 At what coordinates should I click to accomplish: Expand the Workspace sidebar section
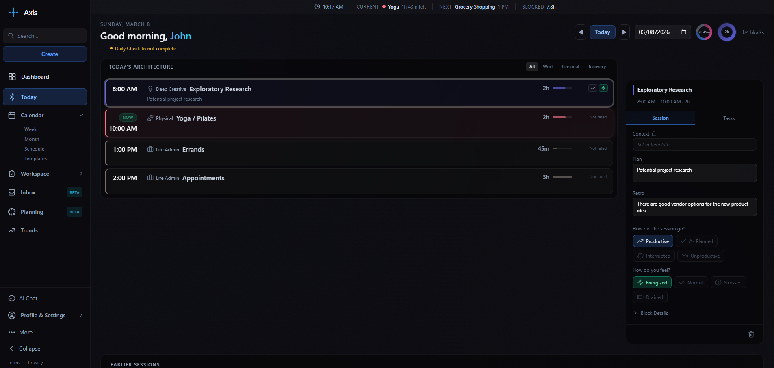coord(81,174)
